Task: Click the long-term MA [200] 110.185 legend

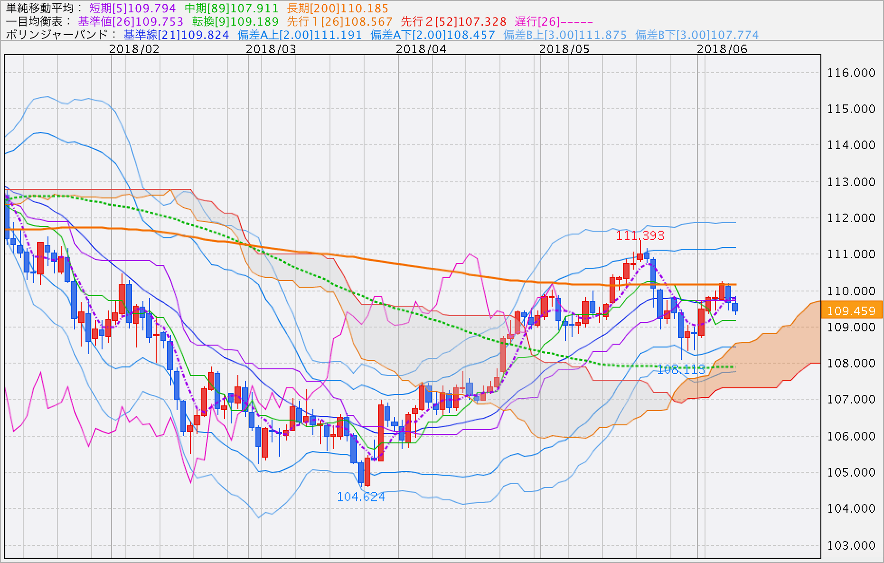Action: 338,9
